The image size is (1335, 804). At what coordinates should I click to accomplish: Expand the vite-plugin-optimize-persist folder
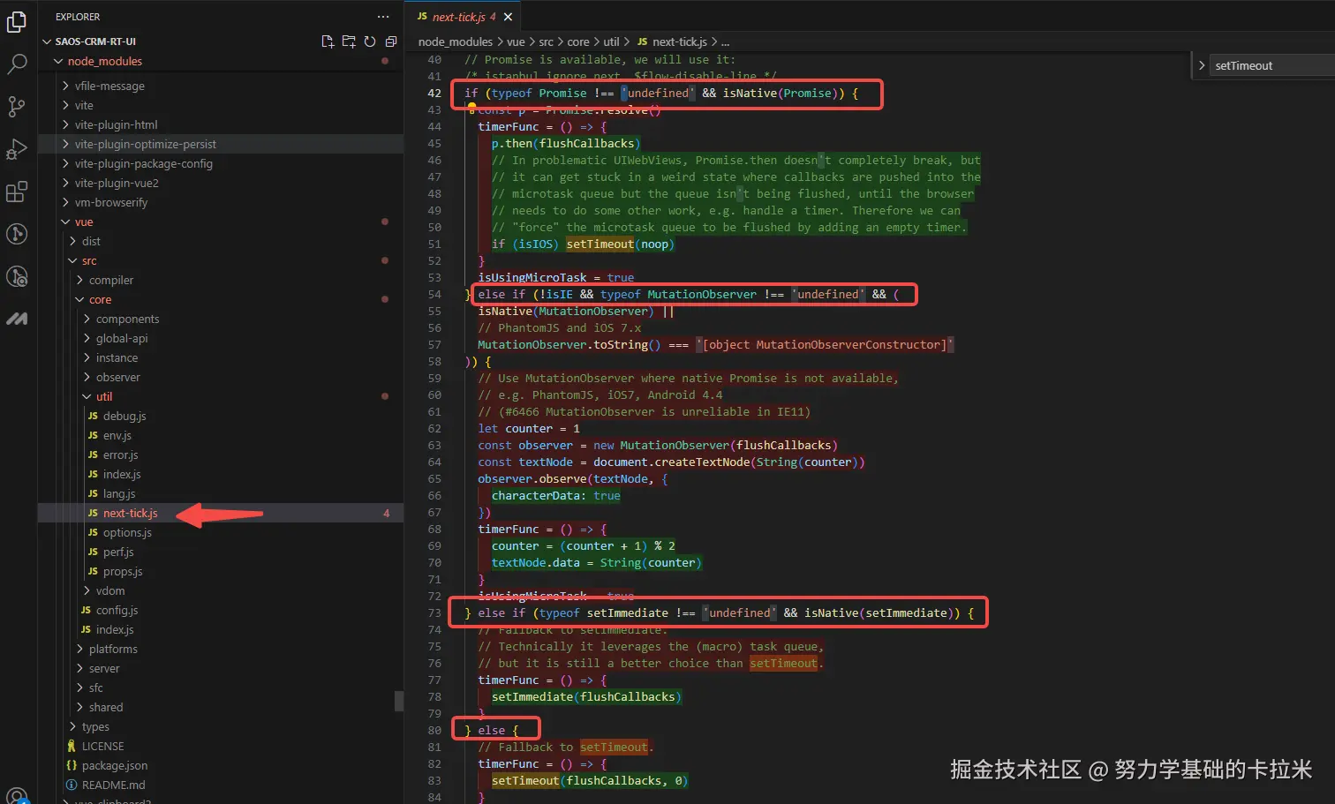point(221,144)
